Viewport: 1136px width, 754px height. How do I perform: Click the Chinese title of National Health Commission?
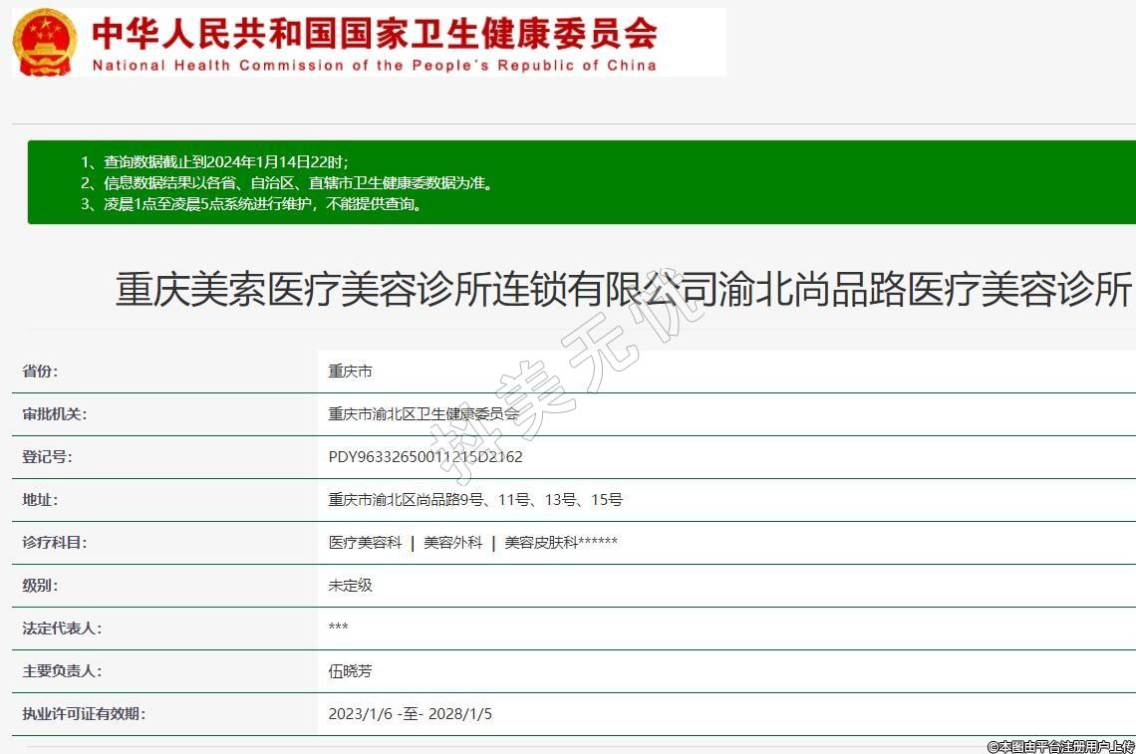click(374, 32)
